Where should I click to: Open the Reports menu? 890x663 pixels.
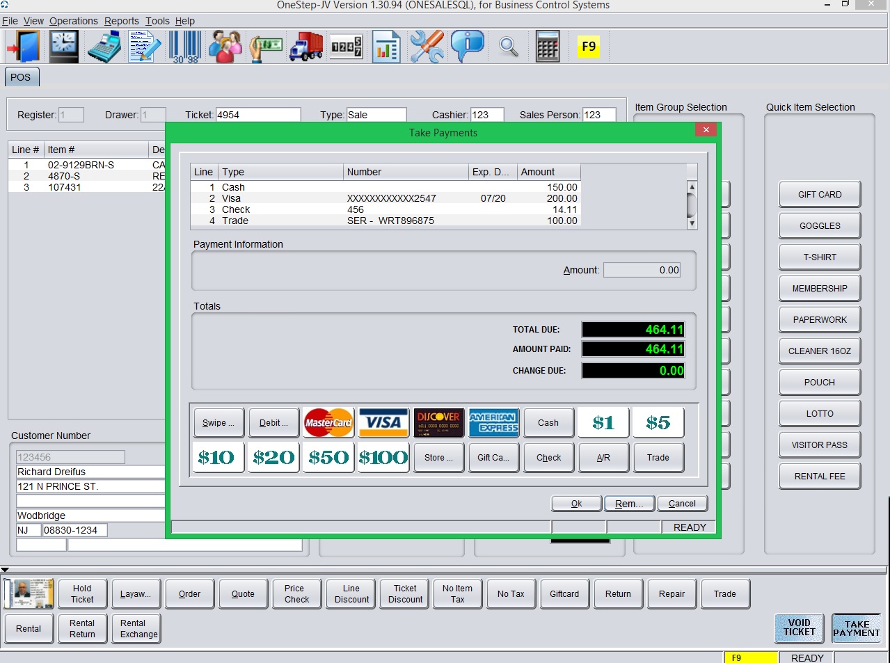point(122,21)
